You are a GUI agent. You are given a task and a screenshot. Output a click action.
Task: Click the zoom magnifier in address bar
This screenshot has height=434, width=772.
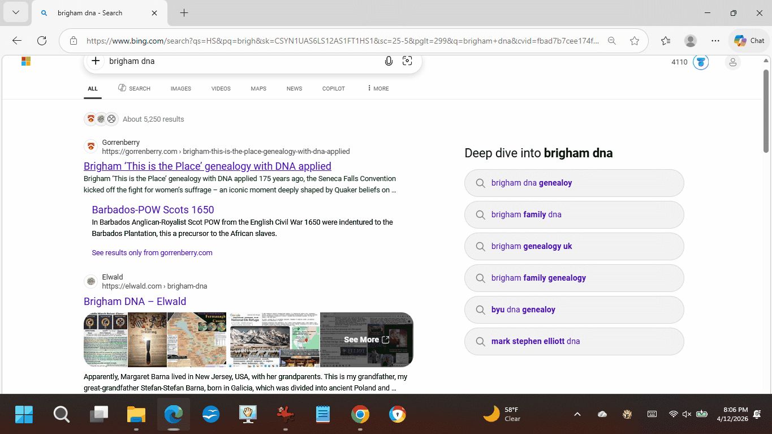[611, 41]
